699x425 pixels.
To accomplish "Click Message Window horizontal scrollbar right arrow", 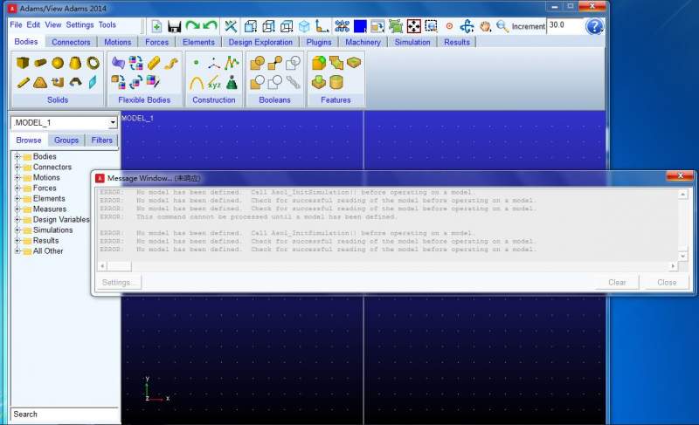I will click(x=673, y=266).
